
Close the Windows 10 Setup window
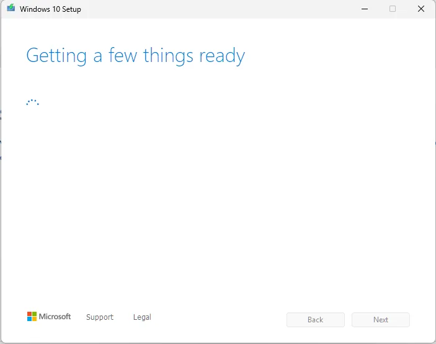421,9
